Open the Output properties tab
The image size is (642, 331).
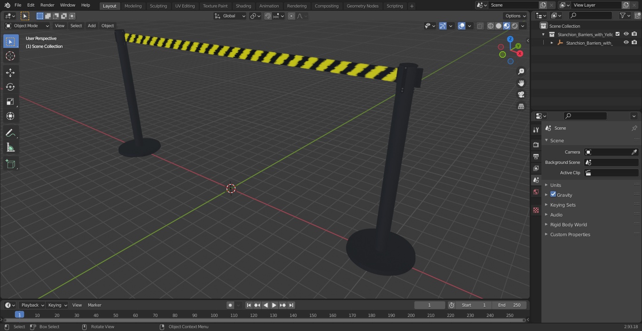(536, 156)
